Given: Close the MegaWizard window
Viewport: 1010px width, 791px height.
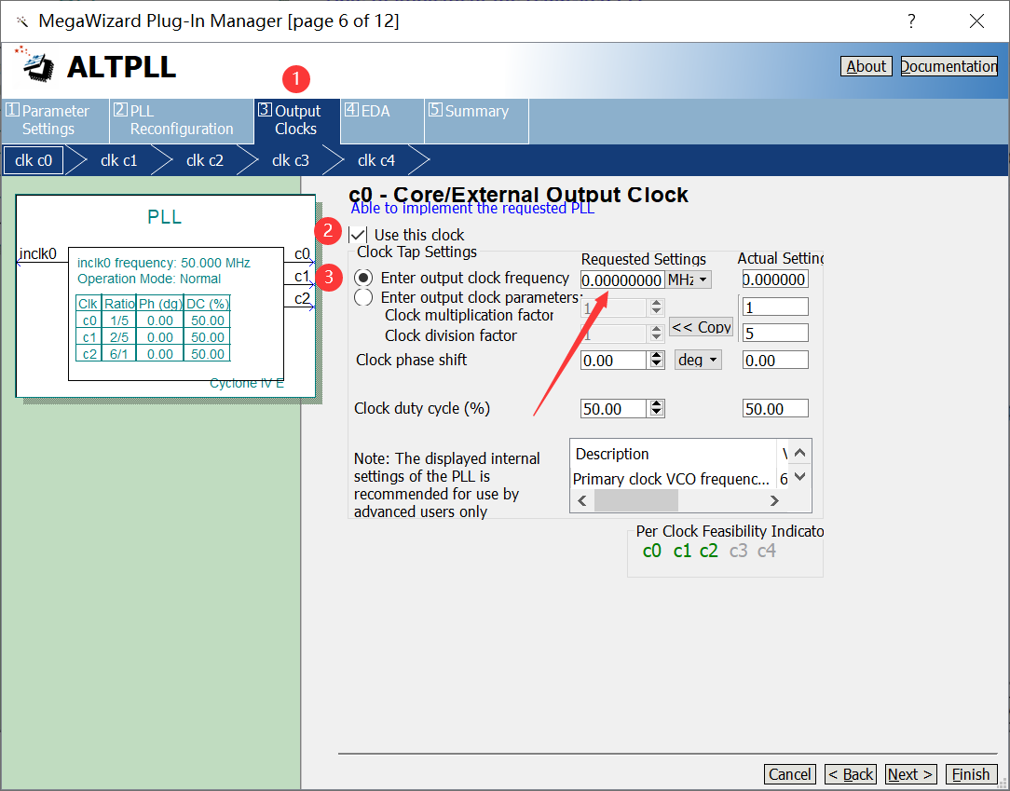Looking at the screenshot, I should pos(976,21).
